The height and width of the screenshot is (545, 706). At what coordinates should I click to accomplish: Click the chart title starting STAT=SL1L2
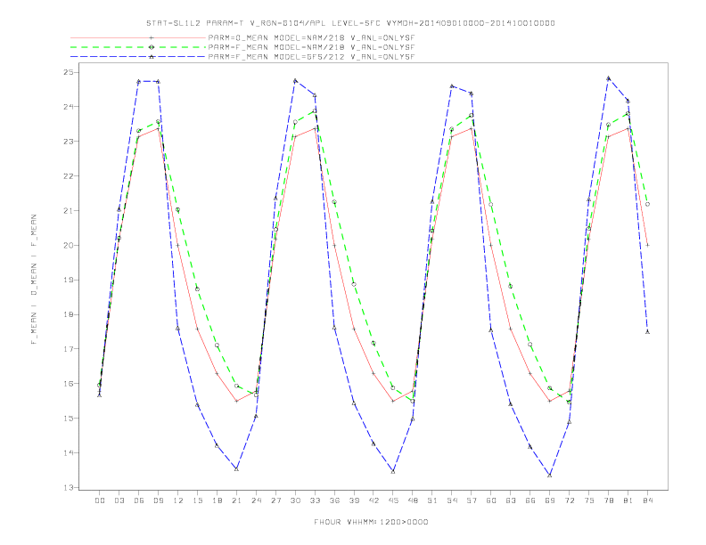coord(350,23)
